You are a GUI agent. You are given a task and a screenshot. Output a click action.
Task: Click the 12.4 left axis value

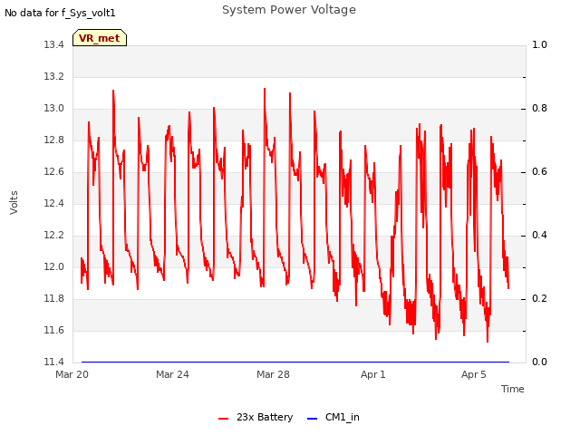tap(54, 203)
